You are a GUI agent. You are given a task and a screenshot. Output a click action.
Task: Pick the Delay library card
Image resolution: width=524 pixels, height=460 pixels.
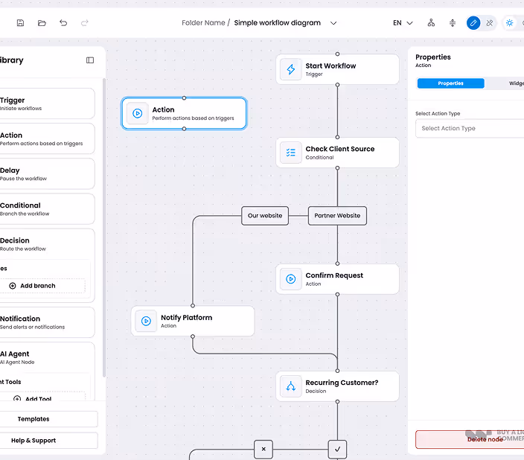47,173
